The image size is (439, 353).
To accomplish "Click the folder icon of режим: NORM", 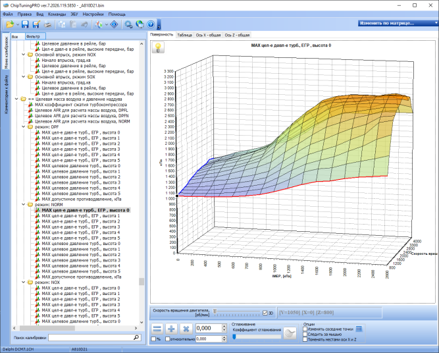I will [x=30, y=205].
